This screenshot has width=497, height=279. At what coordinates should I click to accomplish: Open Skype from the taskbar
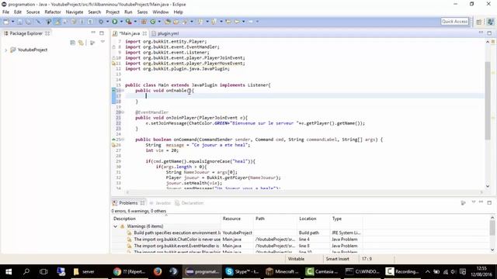242,271
